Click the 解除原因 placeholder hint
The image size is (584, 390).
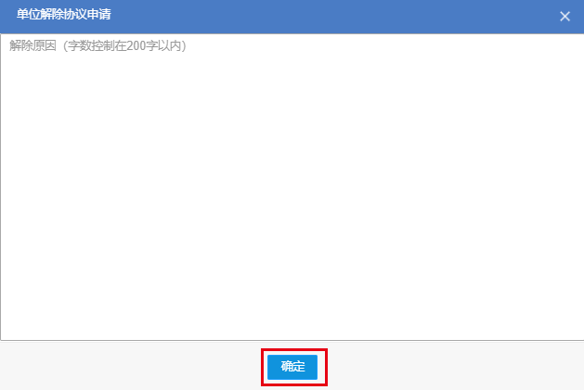coord(97,45)
